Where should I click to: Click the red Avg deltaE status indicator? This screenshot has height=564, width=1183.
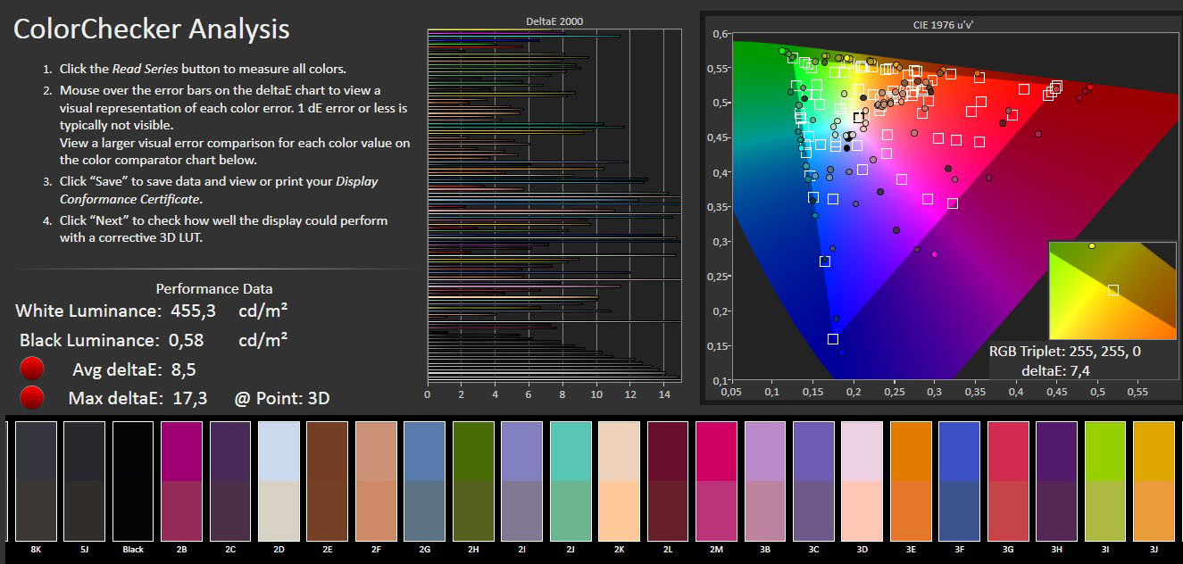click(x=32, y=369)
